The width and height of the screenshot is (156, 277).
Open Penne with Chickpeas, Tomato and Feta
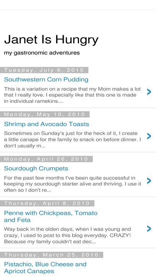click(x=51, y=216)
